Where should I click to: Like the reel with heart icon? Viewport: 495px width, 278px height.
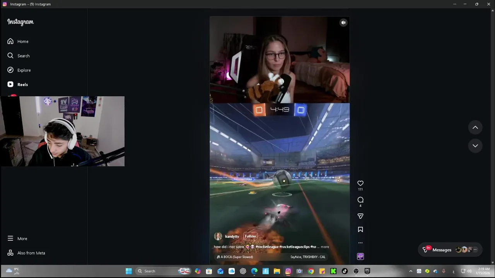360,183
